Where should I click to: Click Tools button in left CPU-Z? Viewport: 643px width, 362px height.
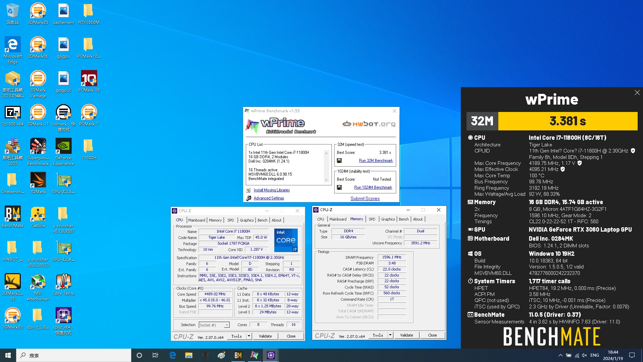coord(236,336)
